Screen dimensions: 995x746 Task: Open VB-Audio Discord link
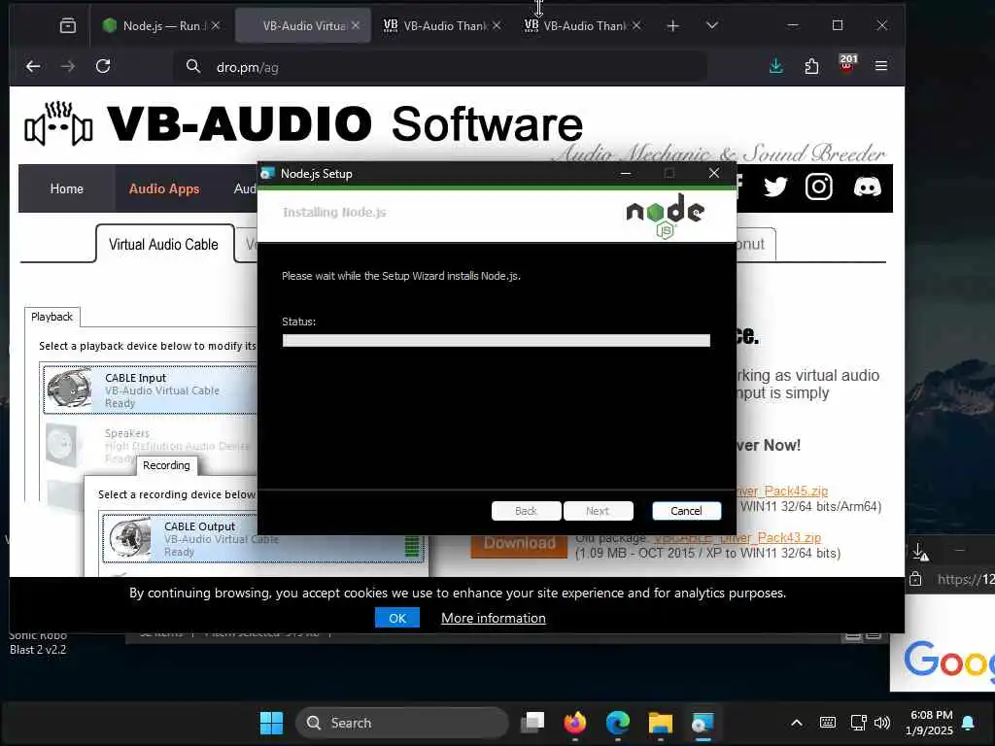click(x=867, y=187)
